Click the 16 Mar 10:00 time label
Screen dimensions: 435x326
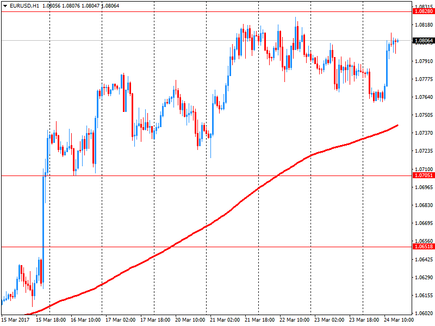86,320
